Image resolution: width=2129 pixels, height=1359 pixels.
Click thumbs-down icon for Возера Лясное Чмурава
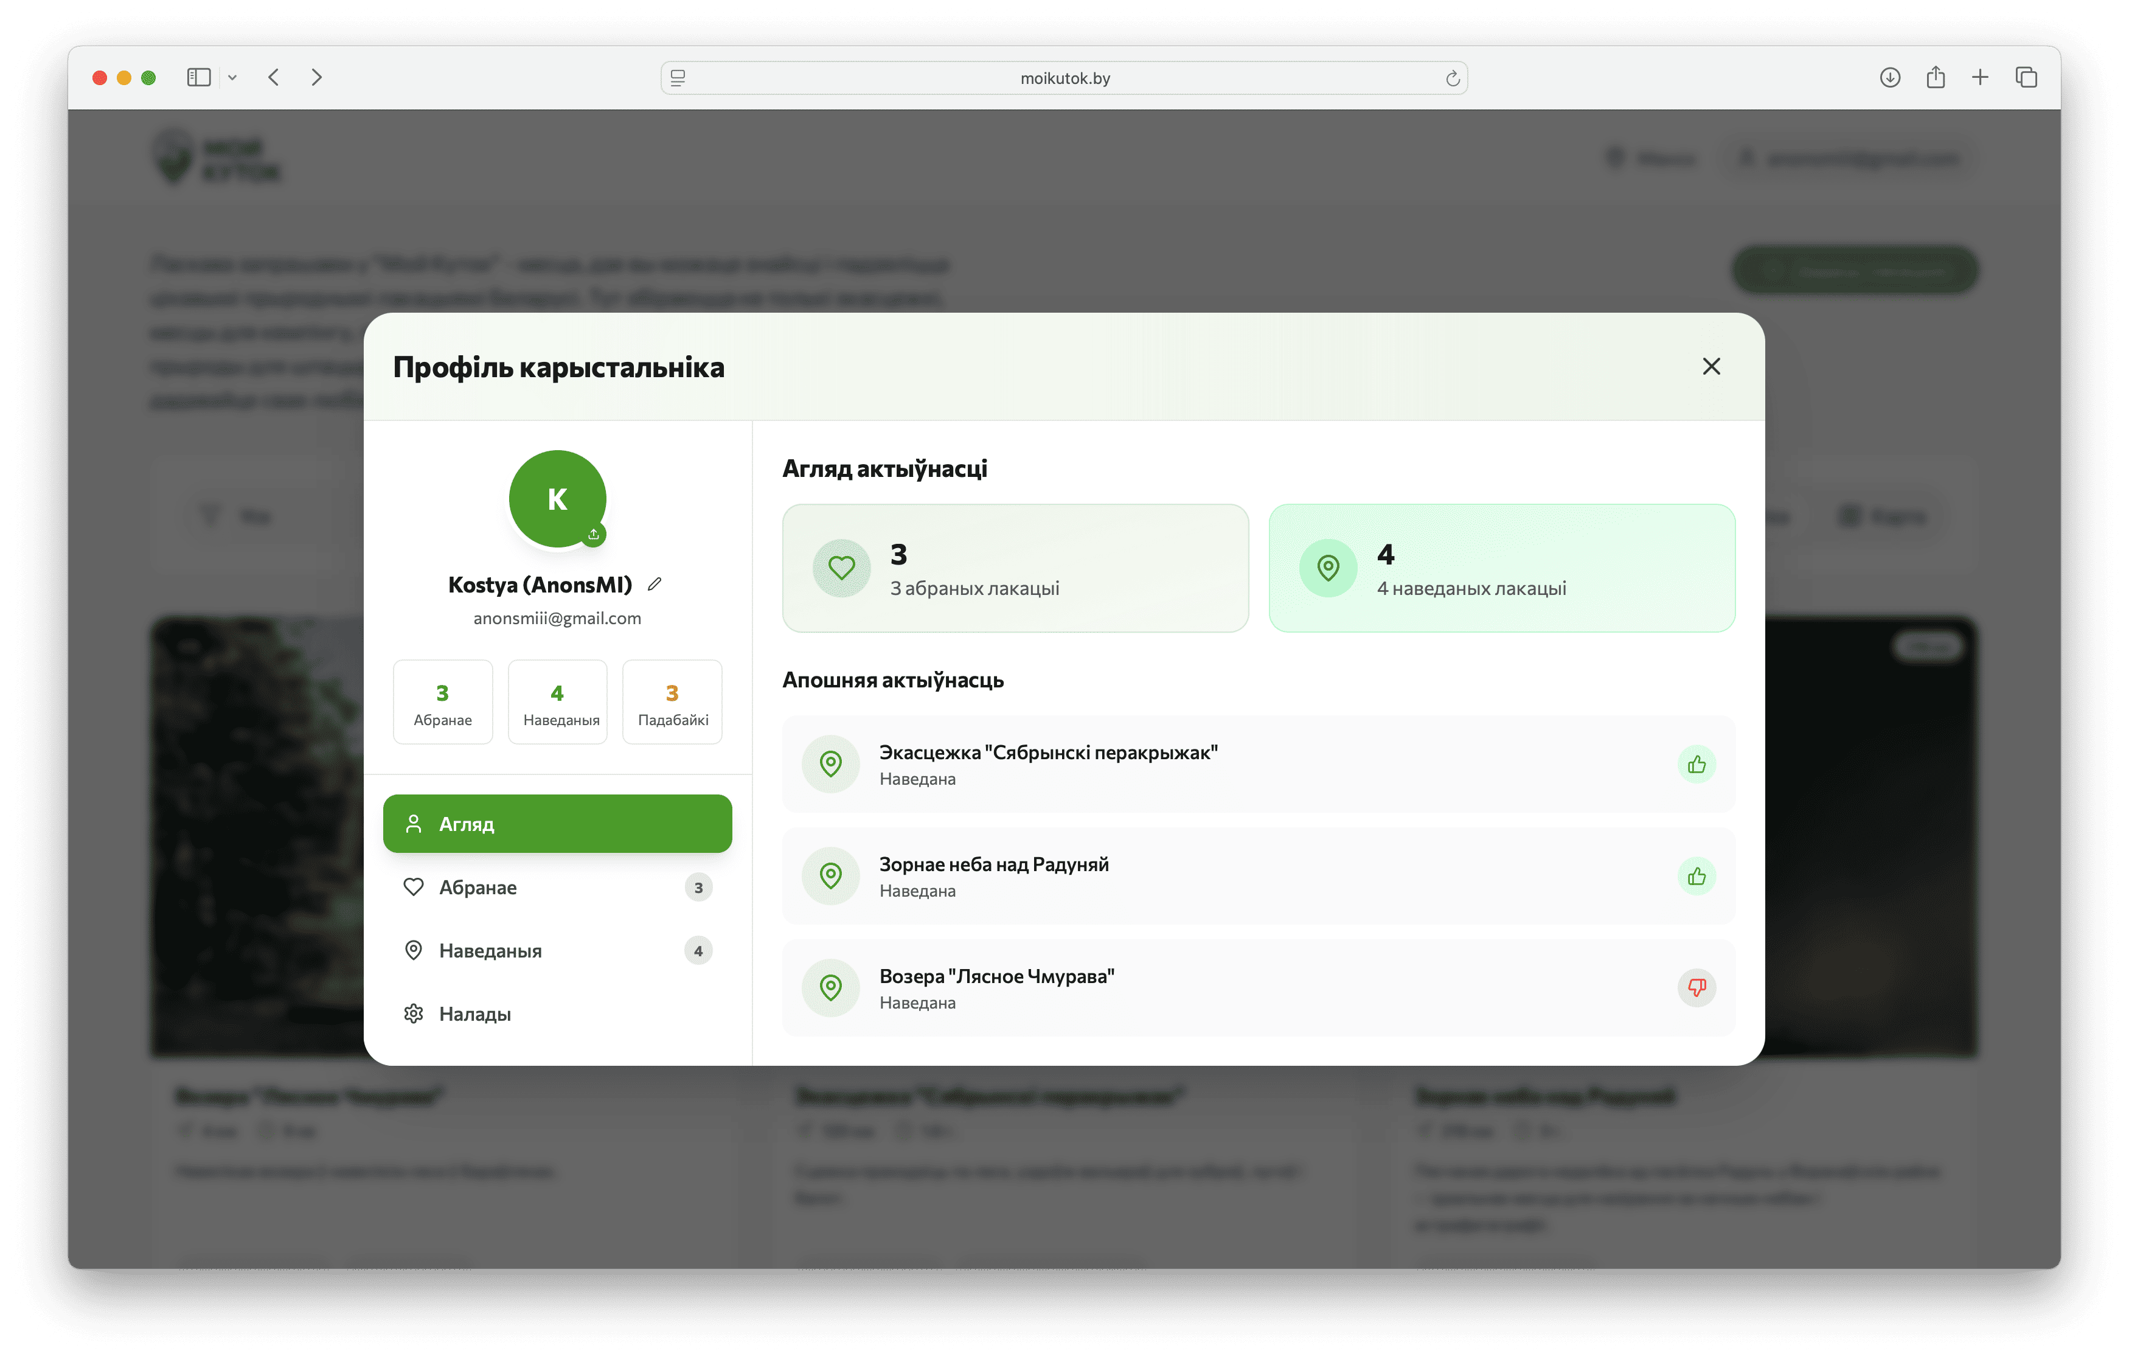tap(1696, 988)
